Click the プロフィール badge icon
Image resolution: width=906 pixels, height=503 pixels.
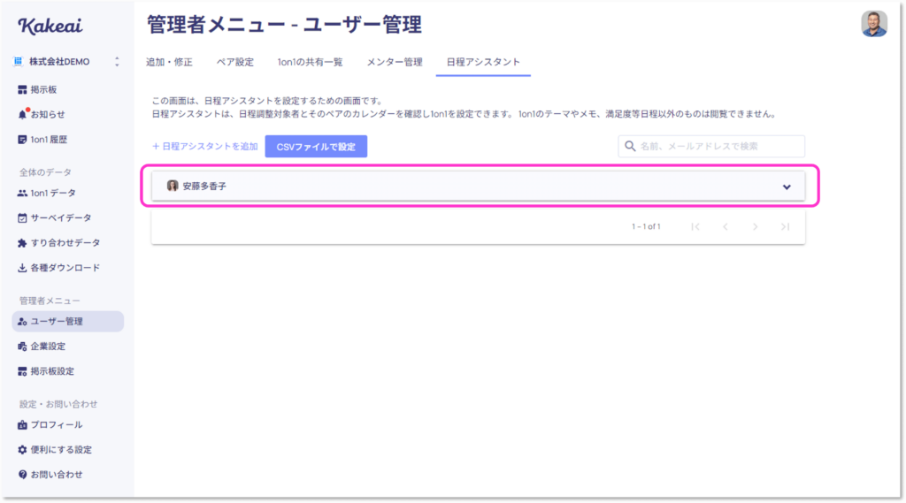[22, 424]
